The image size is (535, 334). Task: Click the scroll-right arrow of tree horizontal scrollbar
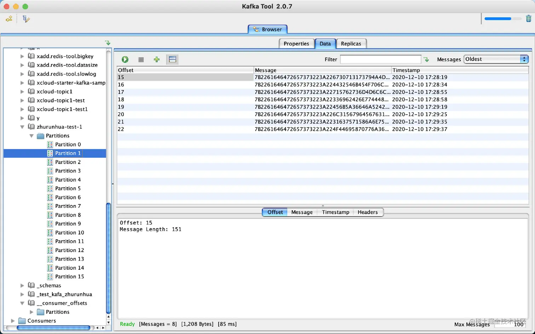point(103,328)
